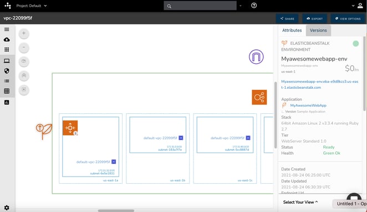Expand the Select Your View menu
The width and height of the screenshot is (367, 212).
300,202
